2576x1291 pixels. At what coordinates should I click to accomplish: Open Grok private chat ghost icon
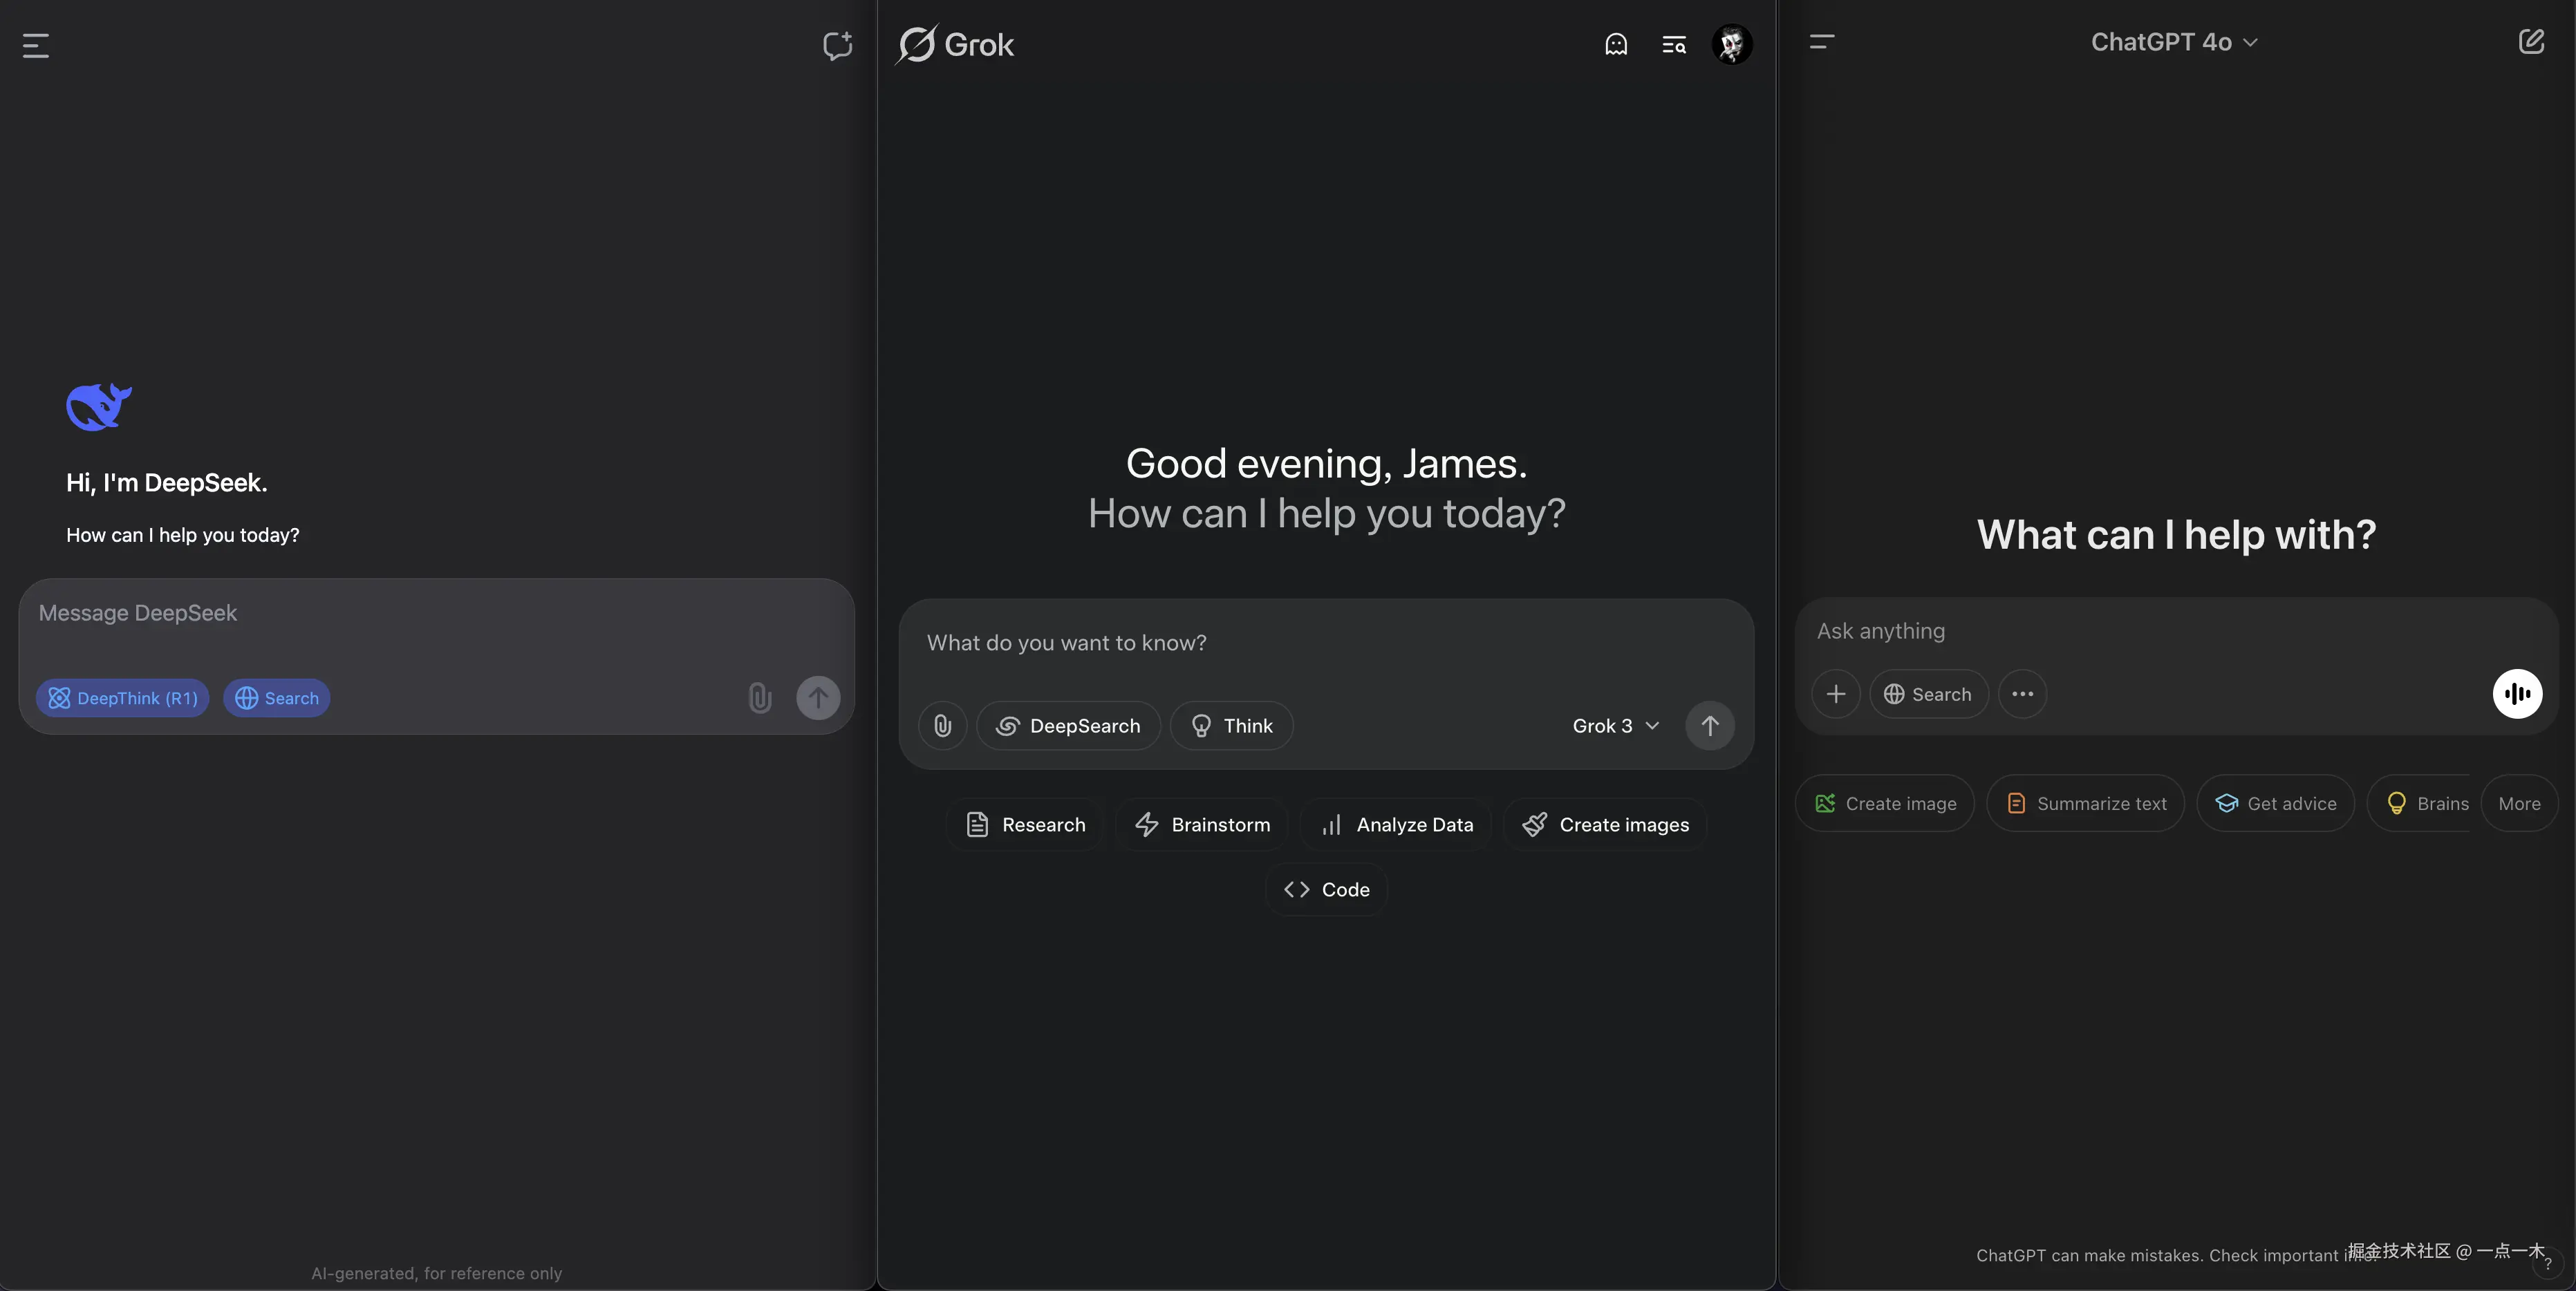tap(1616, 44)
